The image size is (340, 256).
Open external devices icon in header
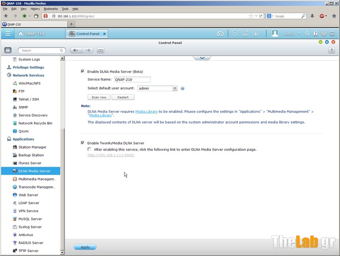(246, 34)
